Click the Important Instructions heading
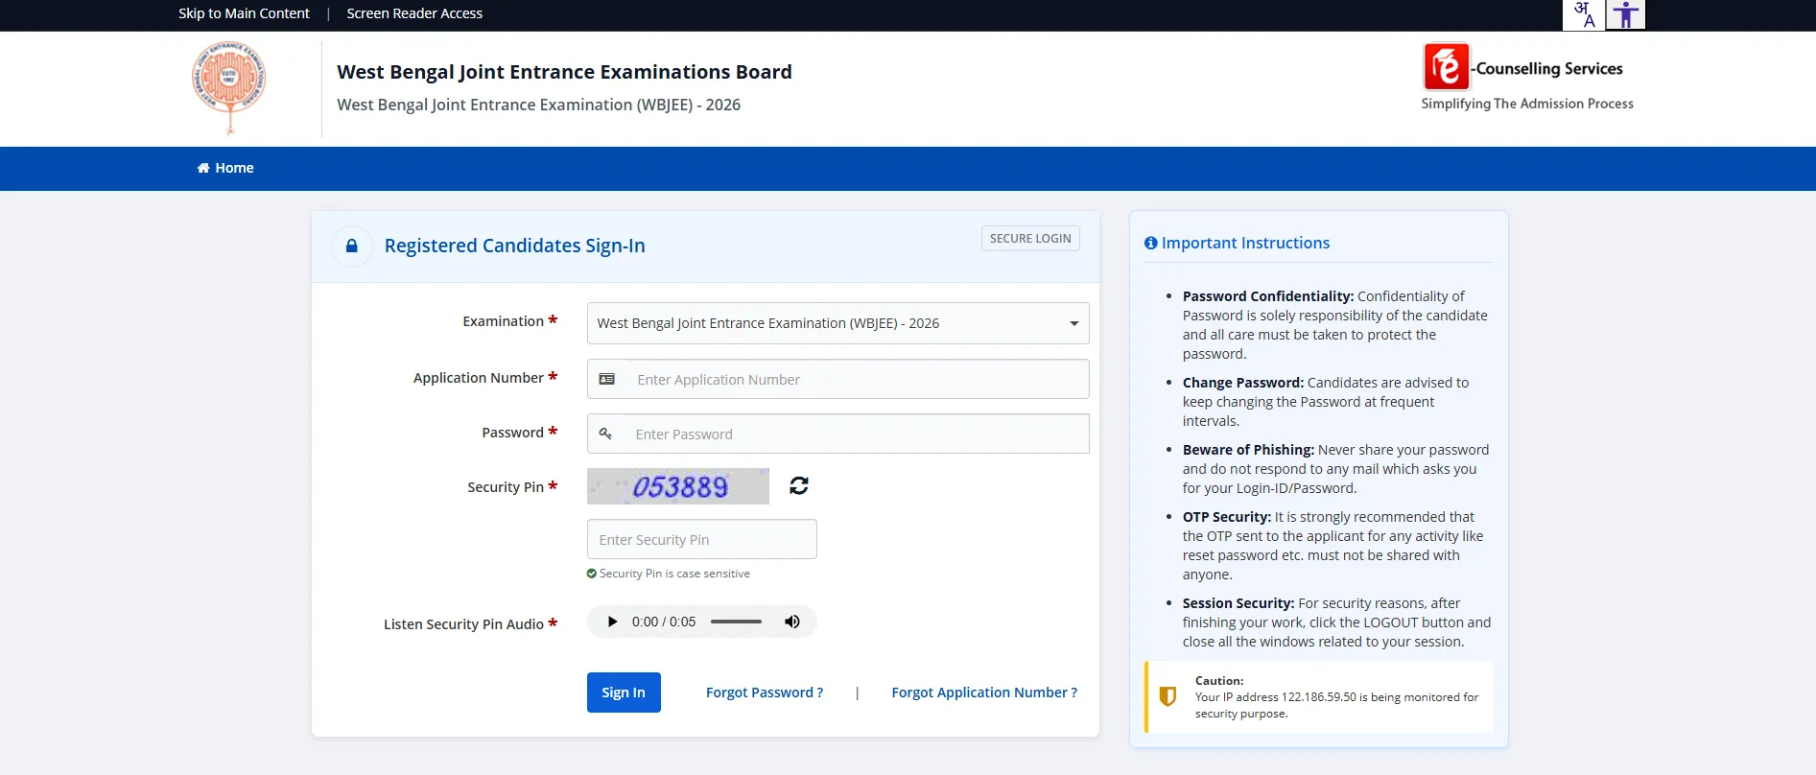 1245,244
